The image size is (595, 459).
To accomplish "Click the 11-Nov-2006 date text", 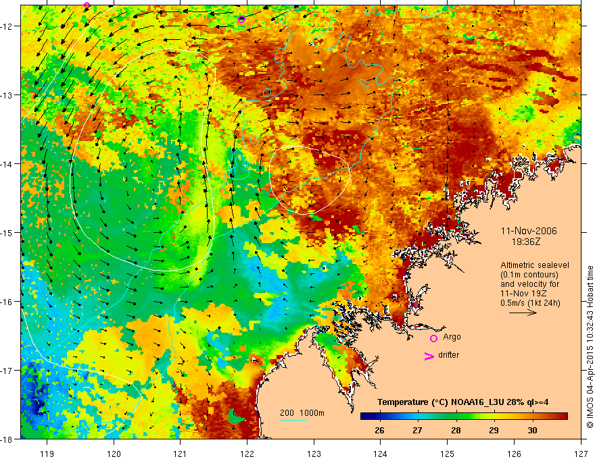I will [x=524, y=230].
